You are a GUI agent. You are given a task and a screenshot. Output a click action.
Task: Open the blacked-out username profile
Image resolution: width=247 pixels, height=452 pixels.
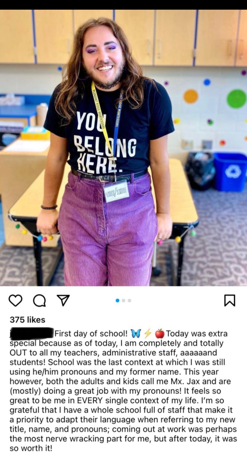(31, 333)
